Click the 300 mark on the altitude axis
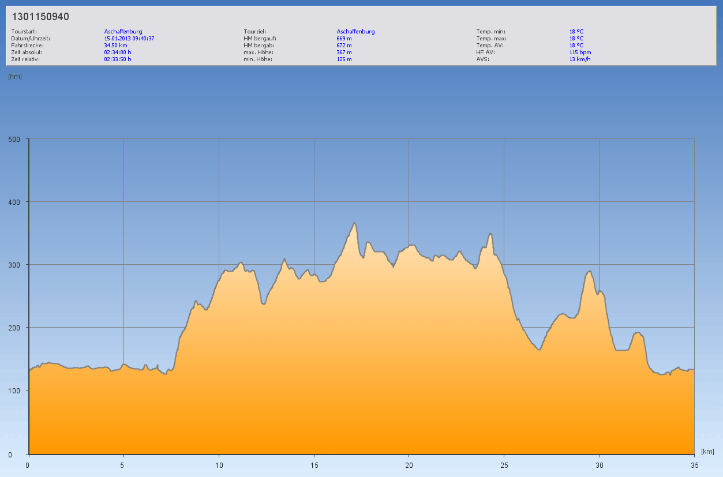723x477 pixels. (14, 265)
